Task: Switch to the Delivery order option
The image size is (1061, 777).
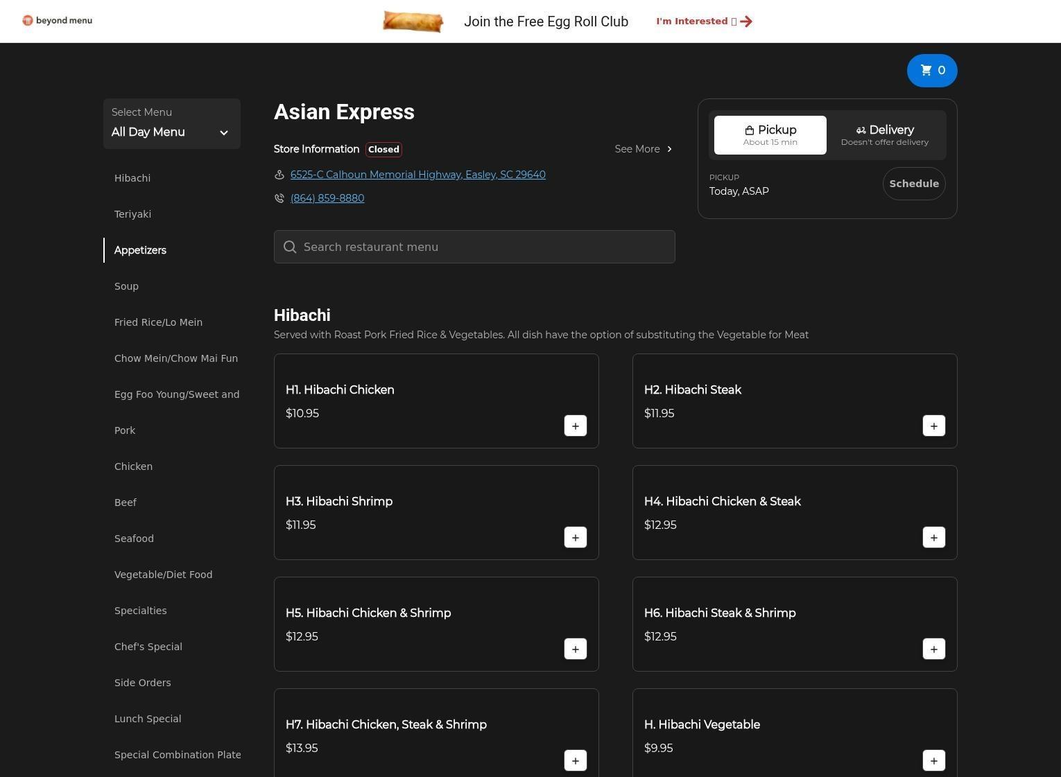Action: 884,135
